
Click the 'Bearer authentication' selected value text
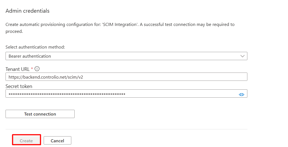click(30, 56)
